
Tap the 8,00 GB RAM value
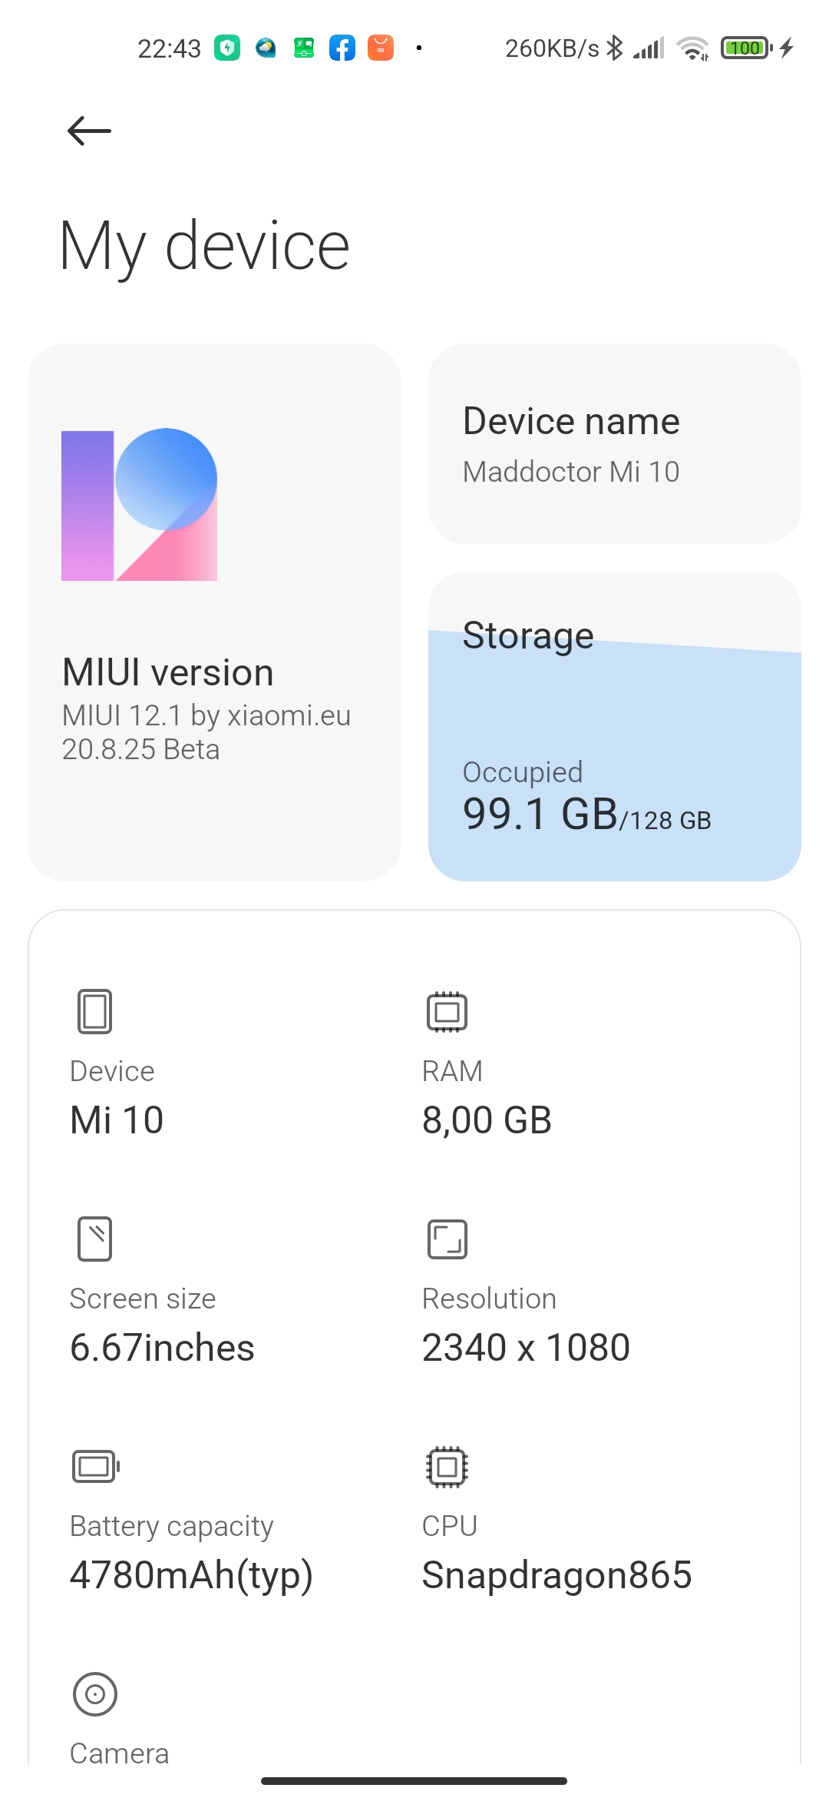tap(487, 1120)
